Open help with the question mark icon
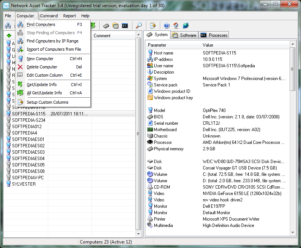The width and height of the screenshot is (301, 248). pyautogui.click(x=167, y=26)
